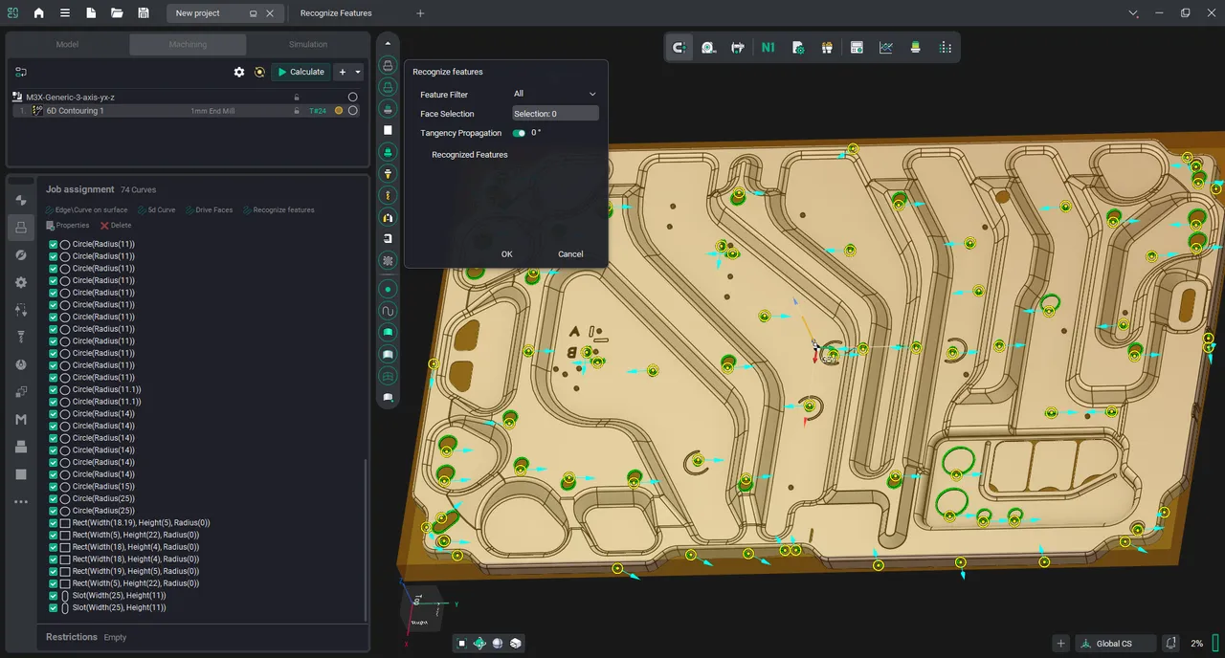Open the document with gear settings icon
This screenshot has width=1225, height=658.
798,47
